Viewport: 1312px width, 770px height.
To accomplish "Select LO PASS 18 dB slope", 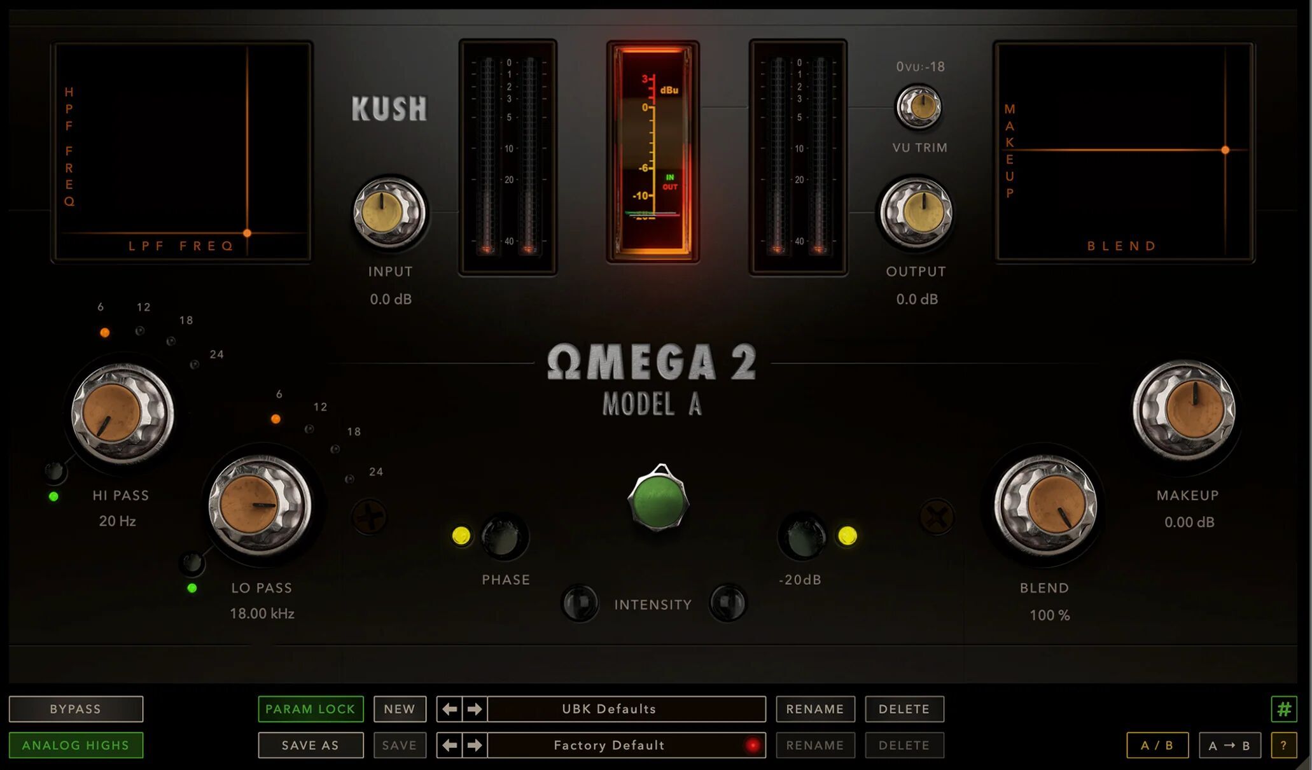I will click(335, 449).
